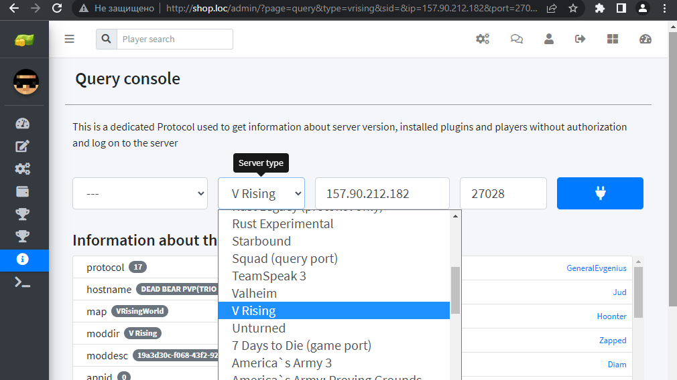Image resolution: width=677 pixels, height=380 pixels.
Task: Open the wallet icon in left sidebar
Action: [23, 192]
